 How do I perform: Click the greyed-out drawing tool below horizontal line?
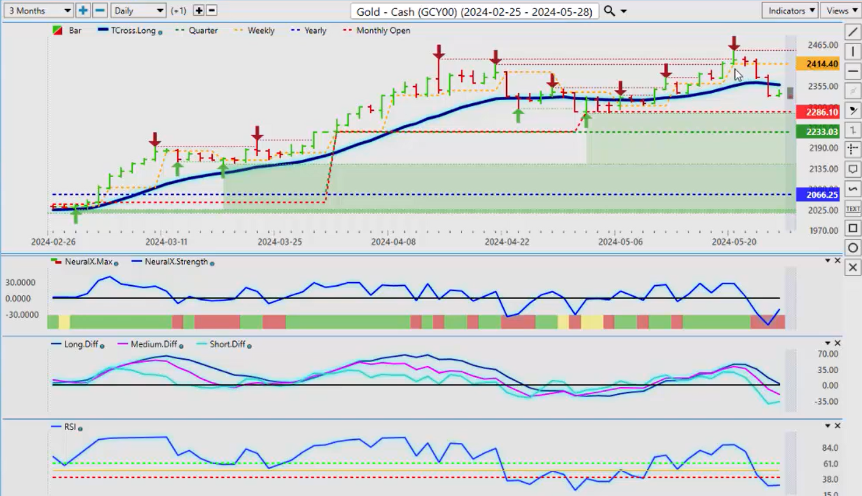(853, 91)
